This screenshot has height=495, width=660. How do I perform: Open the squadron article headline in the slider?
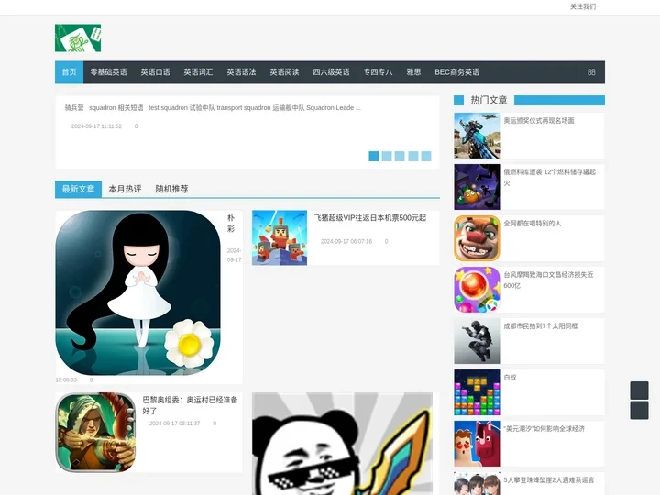click(213, 108)
